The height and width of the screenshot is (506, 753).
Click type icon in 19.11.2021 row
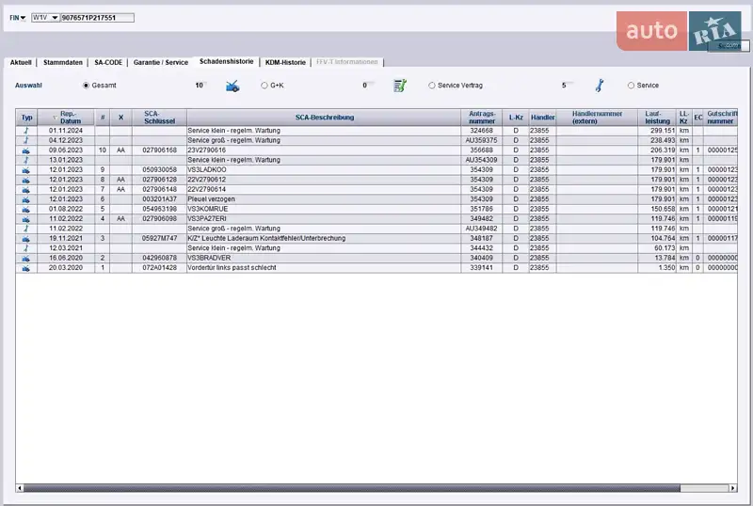tap(26, 239)
